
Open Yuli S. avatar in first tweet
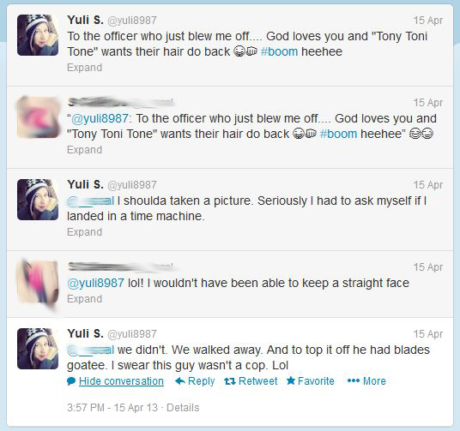point(38,35)
